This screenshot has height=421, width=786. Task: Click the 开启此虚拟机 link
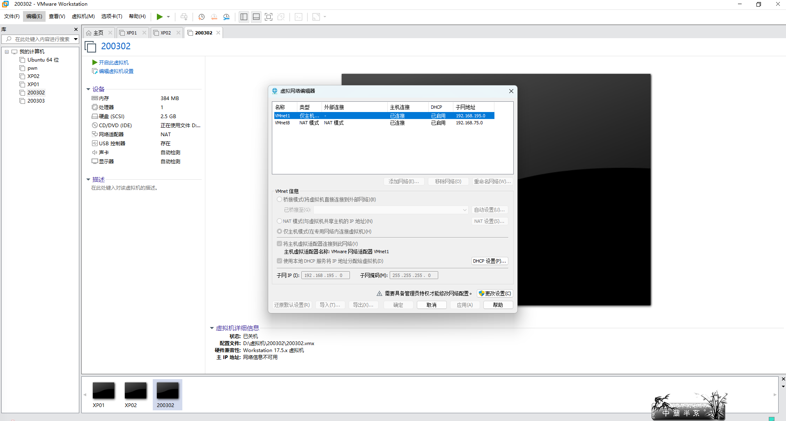coord(113,62)
